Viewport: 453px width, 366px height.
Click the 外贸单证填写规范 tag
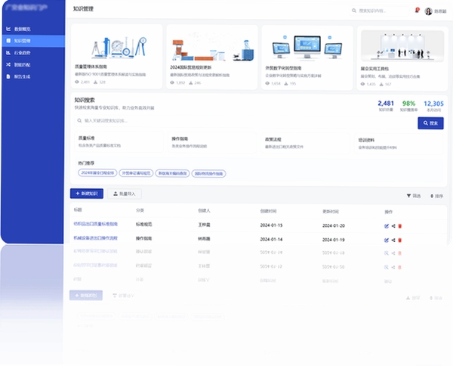(136, 173)
